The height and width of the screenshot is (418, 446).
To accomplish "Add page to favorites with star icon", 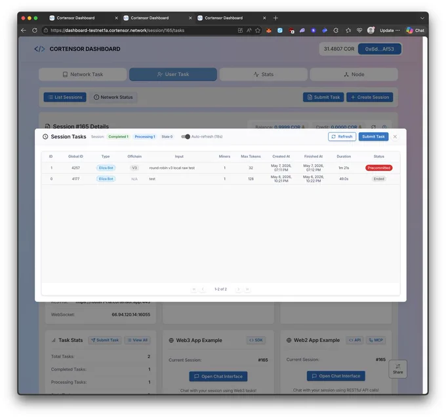I will (x=258, y=30).
